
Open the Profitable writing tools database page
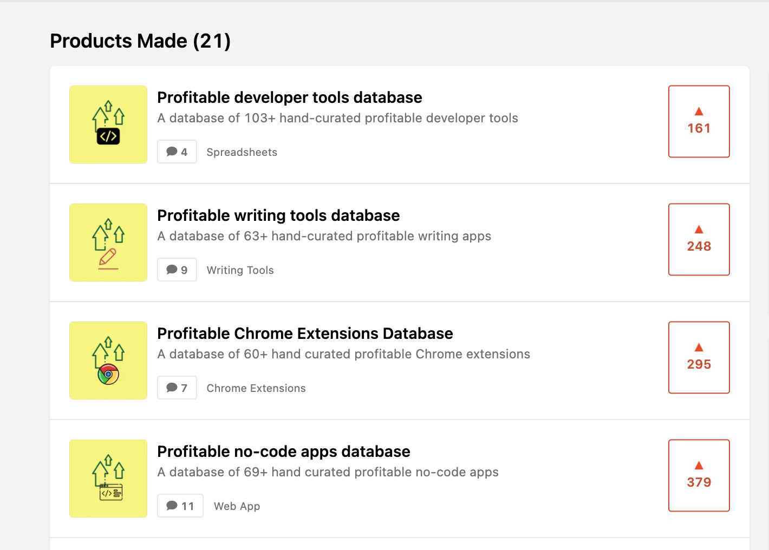[278, 215]
